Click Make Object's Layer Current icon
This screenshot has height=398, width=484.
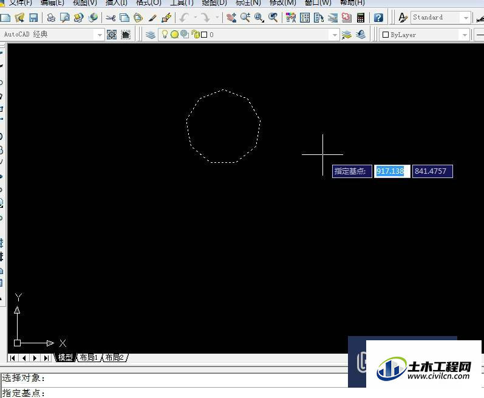click(x=347, y=35)
